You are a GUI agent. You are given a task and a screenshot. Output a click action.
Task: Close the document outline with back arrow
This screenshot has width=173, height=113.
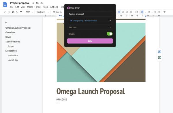pyautogui.click(x=6, y=23)
